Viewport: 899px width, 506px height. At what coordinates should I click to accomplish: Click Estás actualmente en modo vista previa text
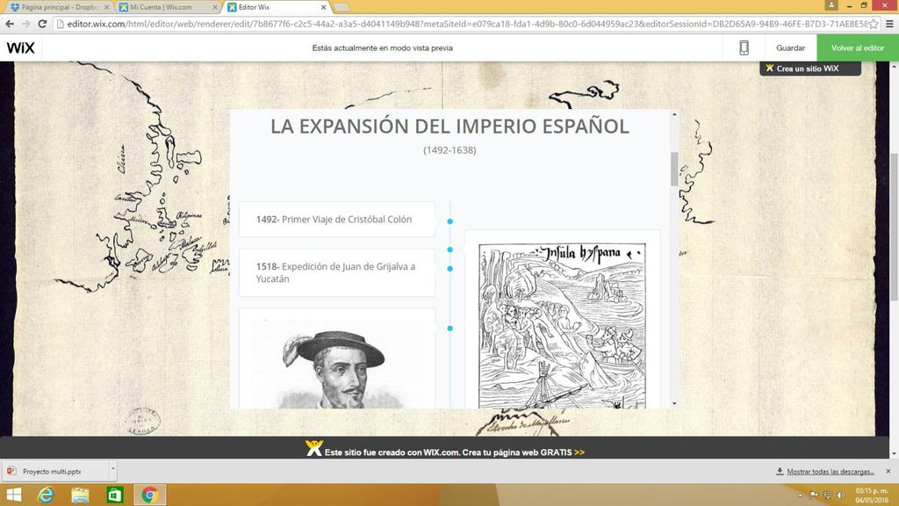(x=383, y=48)
